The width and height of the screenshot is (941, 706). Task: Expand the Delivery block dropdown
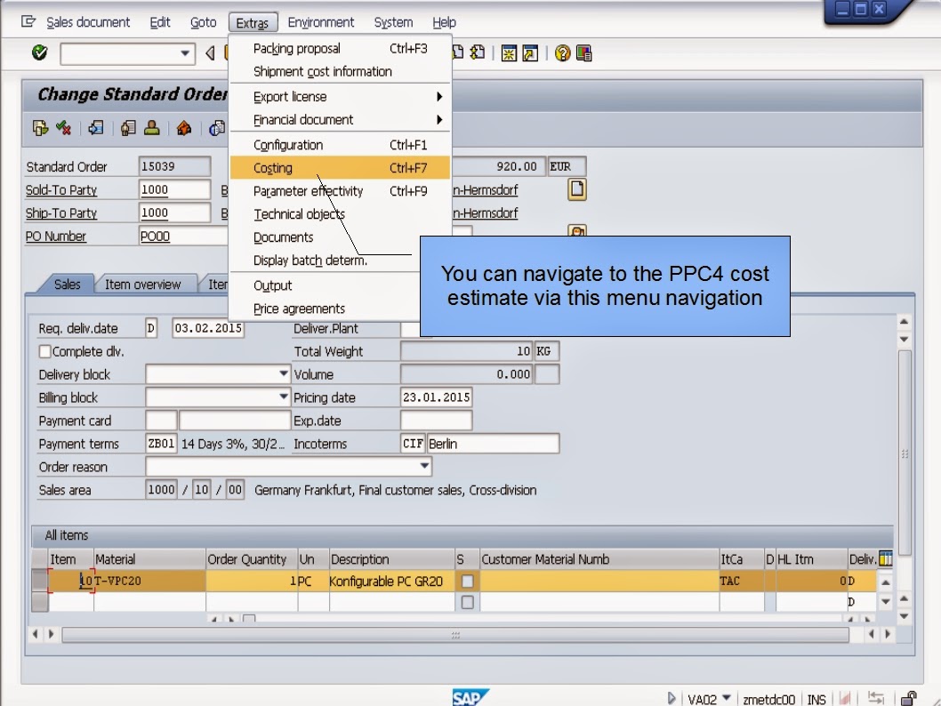pyautogui.click(x=283, y=373)
